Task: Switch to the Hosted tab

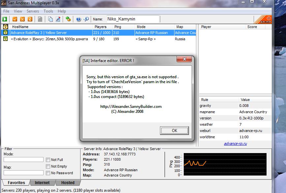Action: pyautogui.click(x=68, y=182)
